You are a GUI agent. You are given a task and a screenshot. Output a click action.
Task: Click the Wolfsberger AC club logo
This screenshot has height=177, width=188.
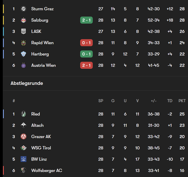pyautogui.click(x=23, y=170)
